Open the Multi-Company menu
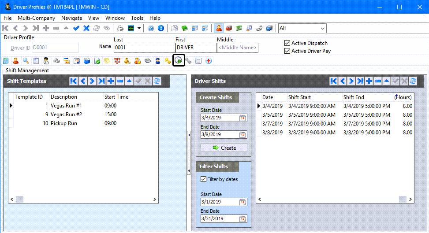This screenshot has width=429, height=233. (x=36, y=18)
